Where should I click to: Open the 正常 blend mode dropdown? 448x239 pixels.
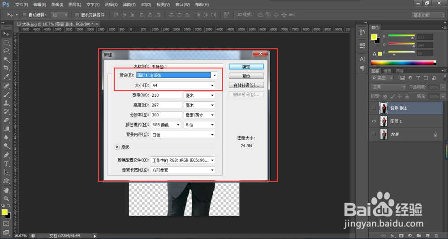pos(388,87)
